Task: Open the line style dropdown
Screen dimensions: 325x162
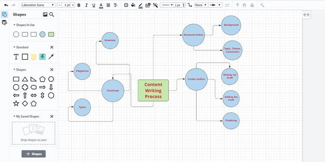Action: pos(167,5)
